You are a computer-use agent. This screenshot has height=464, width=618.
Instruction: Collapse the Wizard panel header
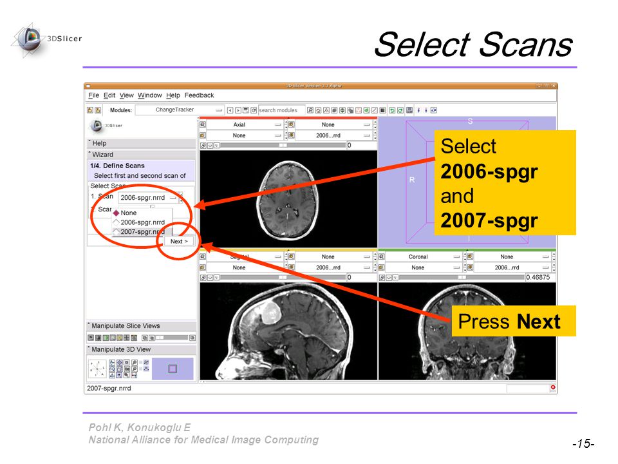tap(141, 155)
